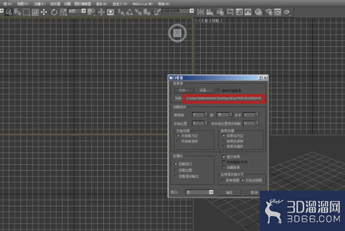The height and width of the screenshot is (231, 345).
Task: Select the 仅活动视图 radio button
Action: (243, 180)
